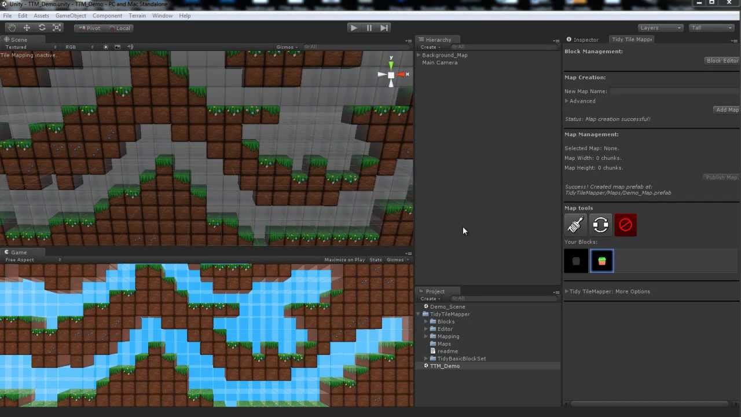741x417 pixels.
Task: Expand Background_Map in the Hierarchy
Action: (x=419, y=55)
